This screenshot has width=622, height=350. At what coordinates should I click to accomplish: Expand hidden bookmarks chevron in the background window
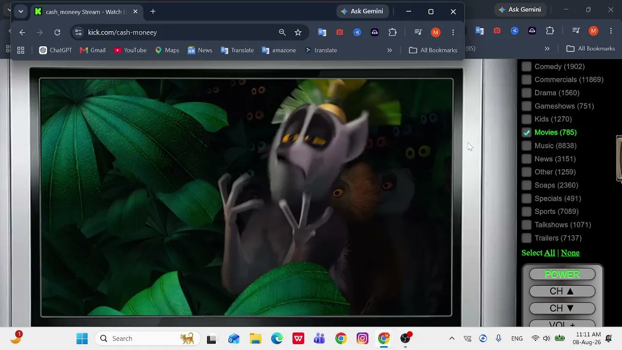point(547,49)
